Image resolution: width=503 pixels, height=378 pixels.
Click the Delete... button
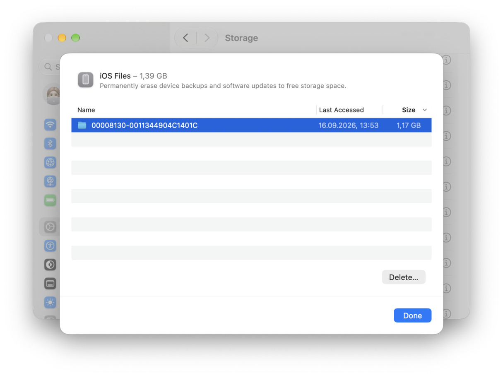point(404,277)
